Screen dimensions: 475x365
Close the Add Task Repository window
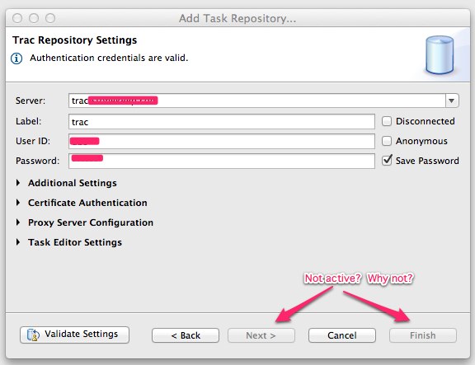coord(17,18)
